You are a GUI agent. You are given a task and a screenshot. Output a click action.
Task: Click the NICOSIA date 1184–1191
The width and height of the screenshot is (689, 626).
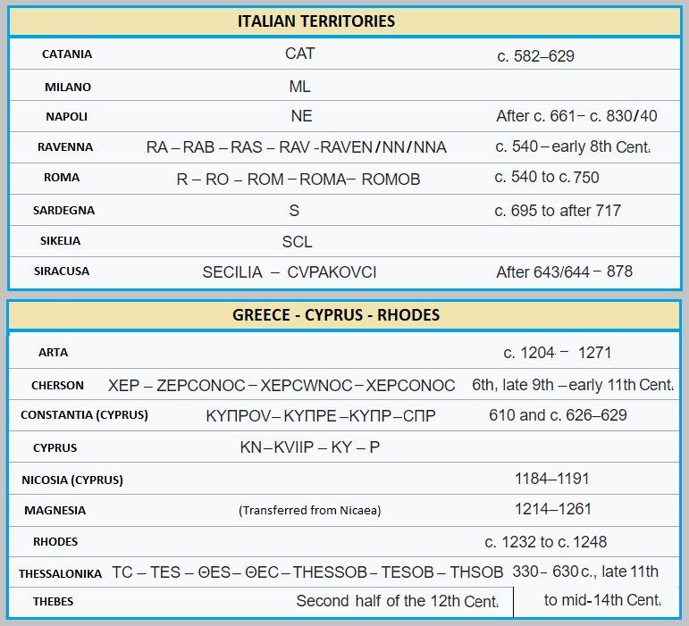tap(551, 479)
